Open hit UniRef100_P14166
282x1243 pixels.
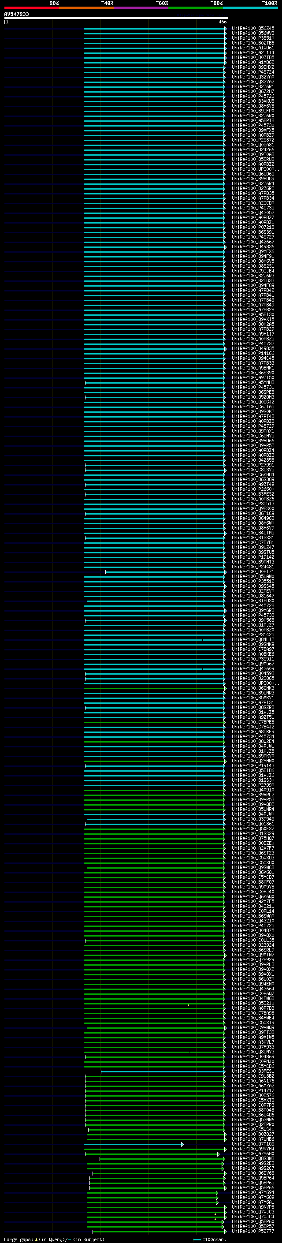[252, 354]
